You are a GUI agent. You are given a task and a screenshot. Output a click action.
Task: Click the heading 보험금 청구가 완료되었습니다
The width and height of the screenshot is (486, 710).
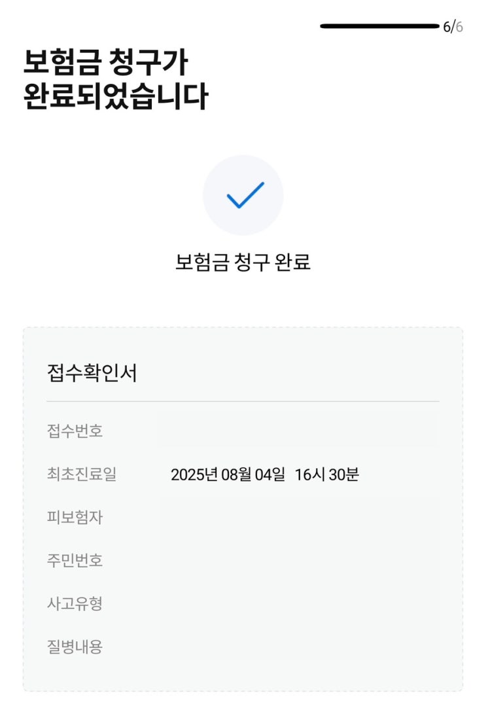click(115, 79)
